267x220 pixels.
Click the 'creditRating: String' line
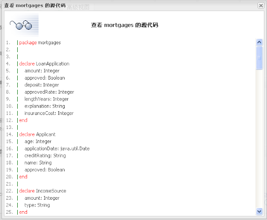[45, 156]
